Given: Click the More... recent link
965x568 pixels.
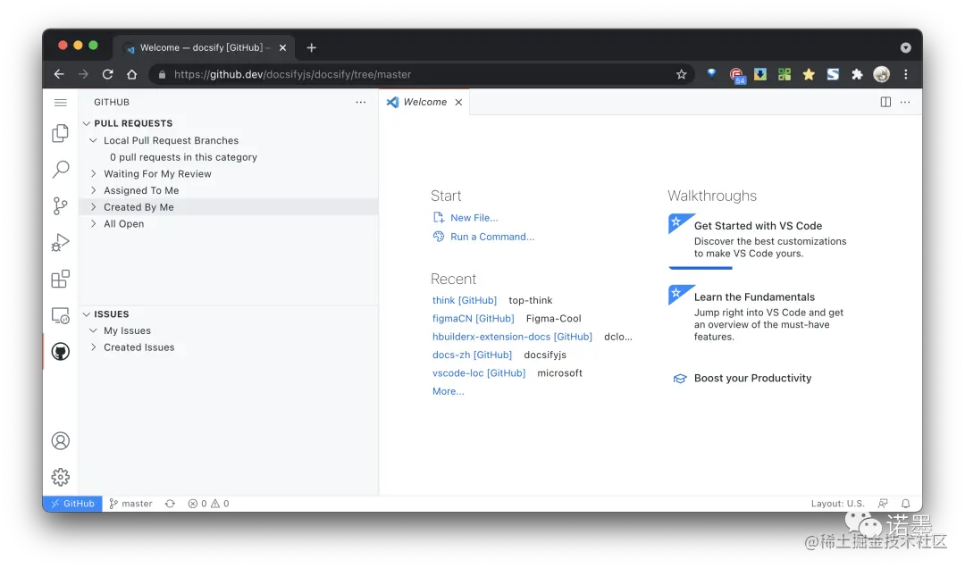Looking at the screenshot, I should (448, 391).
